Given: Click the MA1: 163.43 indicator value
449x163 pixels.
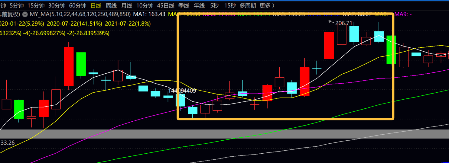Looking at the screenshot, I should [x=149, y=14].
